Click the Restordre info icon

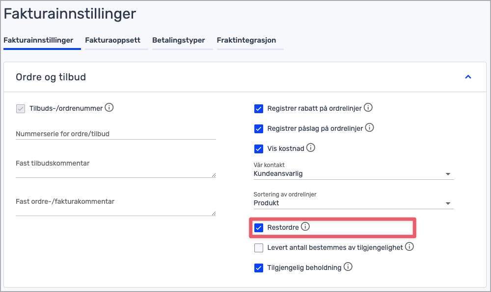pyautogui.click(x=305, y=226)
